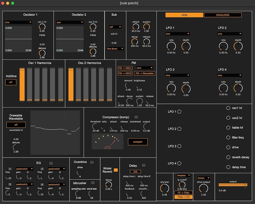Click the bitcrusher sampling rate dial
The height and width of the screenshot is (204, 255).
[78, 194]
